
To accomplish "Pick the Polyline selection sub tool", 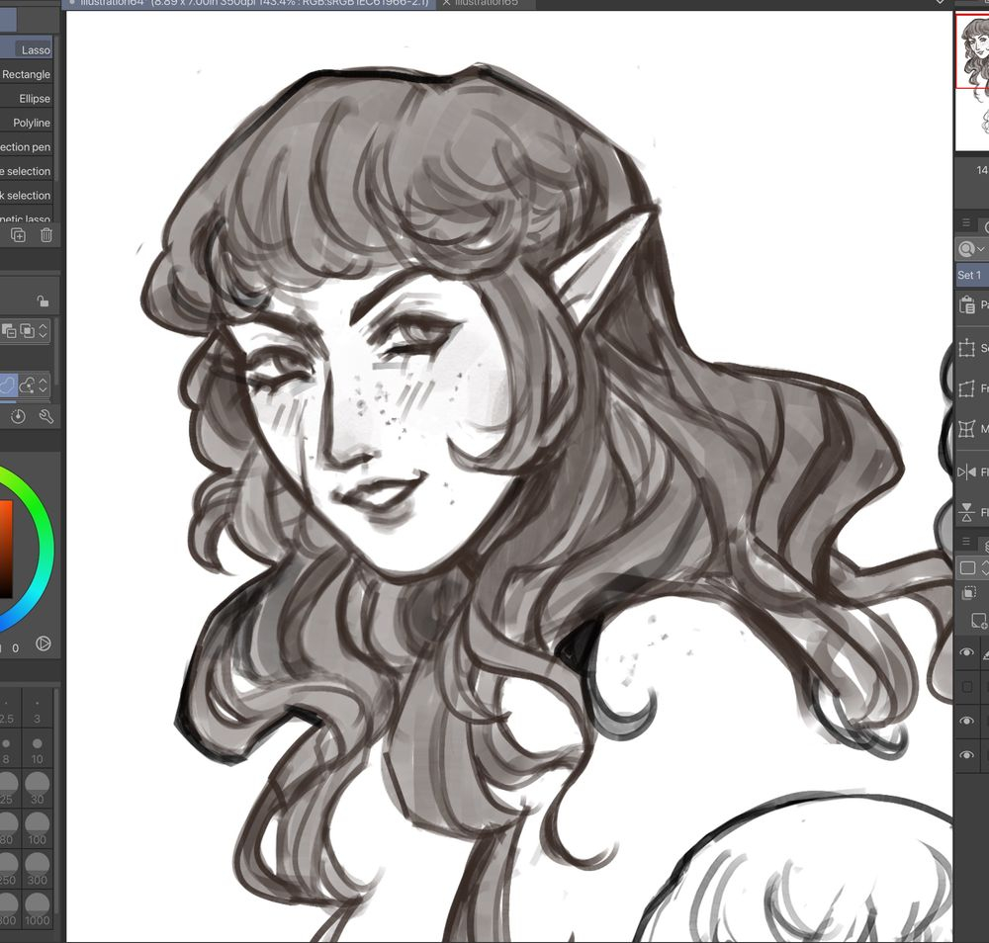I will coord(31,123).
